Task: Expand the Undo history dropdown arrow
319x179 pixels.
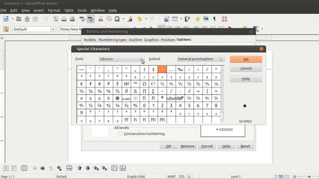Action: 146,19
